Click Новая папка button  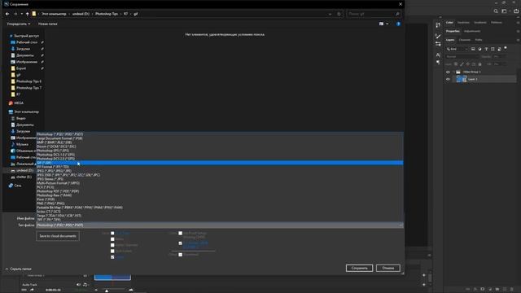(47, 24)
